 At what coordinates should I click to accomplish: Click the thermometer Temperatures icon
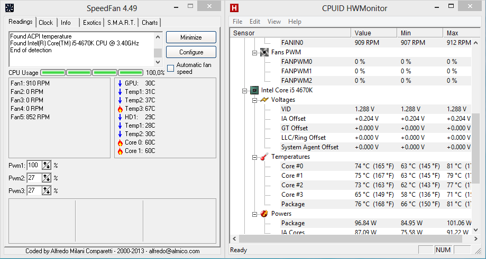coord(264,157)
